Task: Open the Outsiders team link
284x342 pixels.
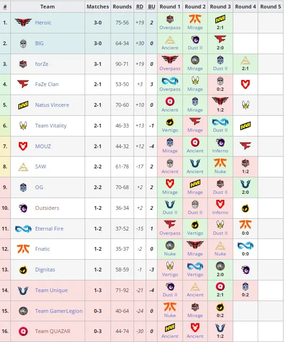Action: coord(47,208)
